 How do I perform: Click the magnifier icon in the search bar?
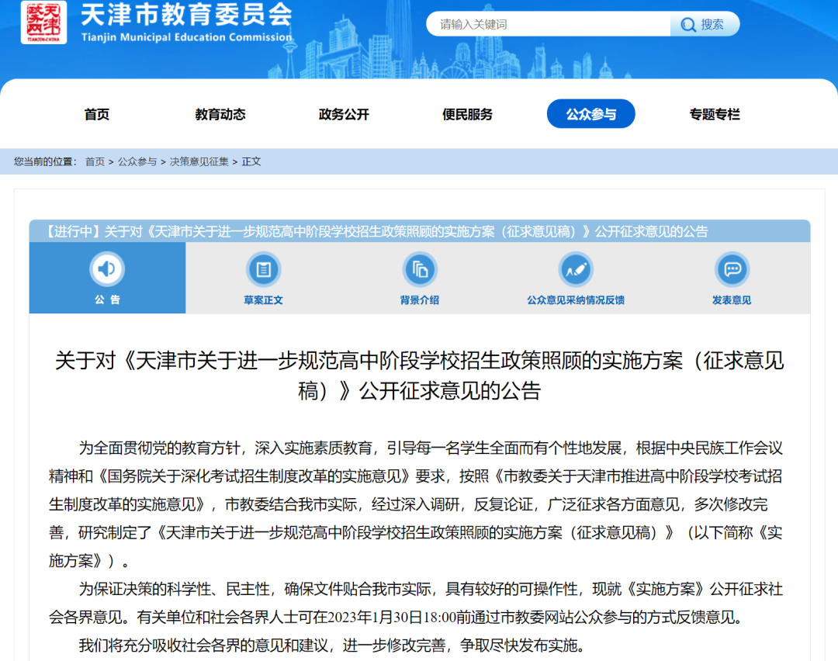690,24
